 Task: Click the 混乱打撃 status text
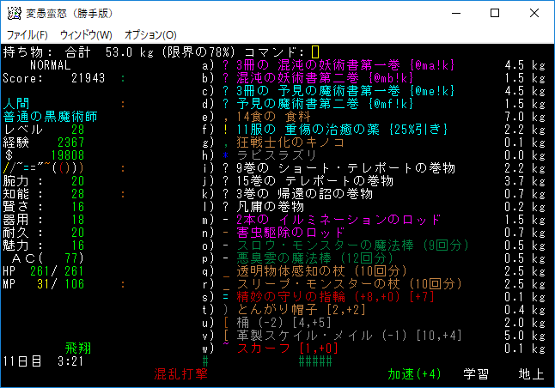tap(180, 375)
